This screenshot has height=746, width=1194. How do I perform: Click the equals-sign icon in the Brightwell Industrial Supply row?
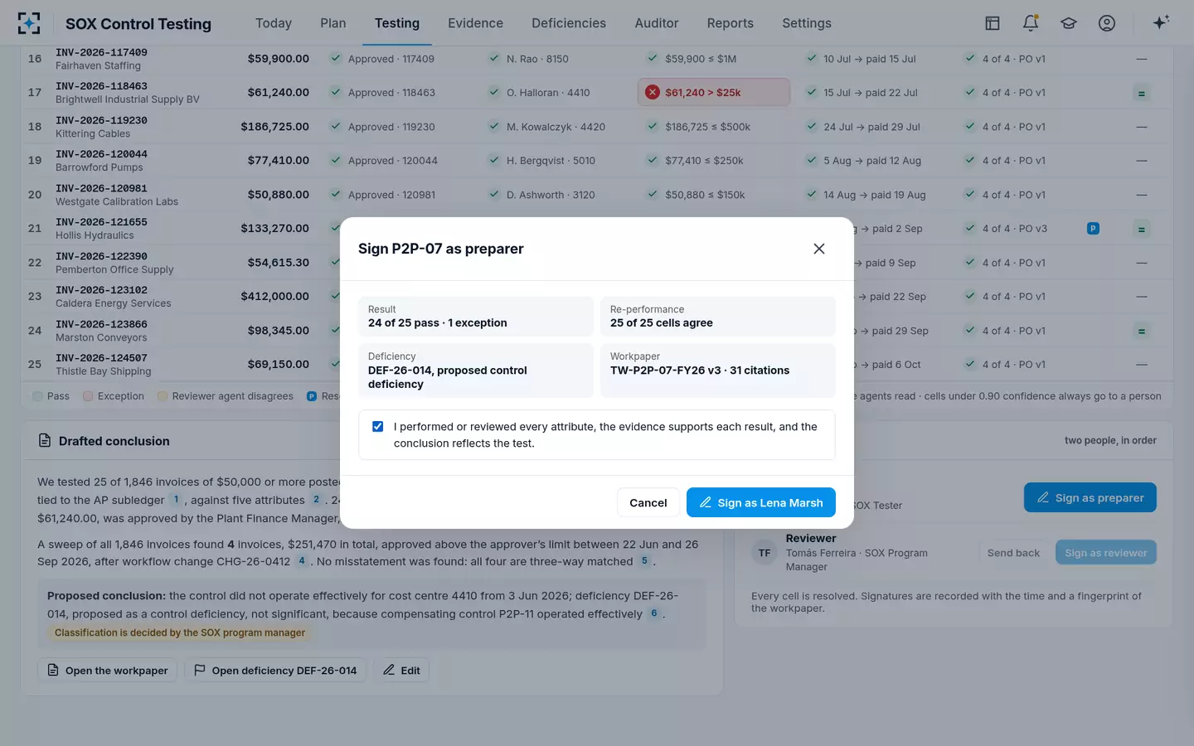1142,94
